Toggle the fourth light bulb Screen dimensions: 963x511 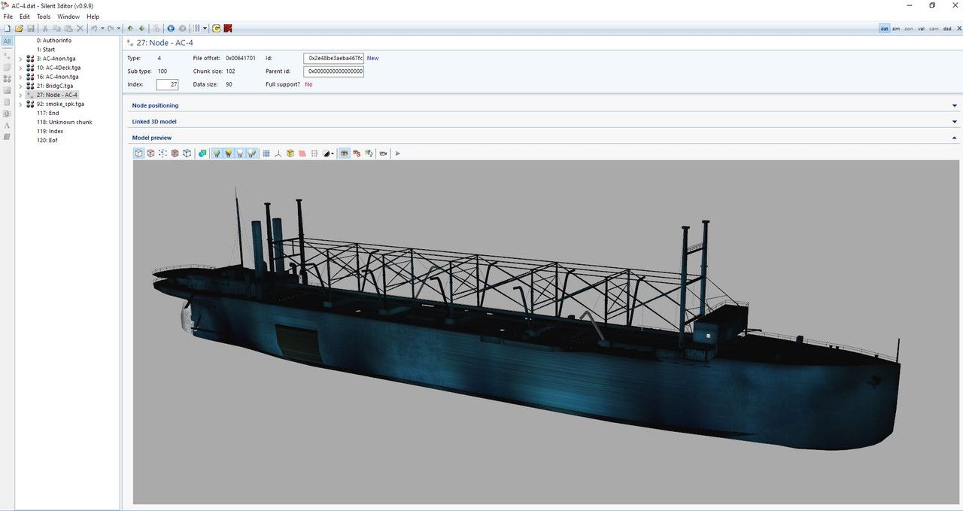[252, 154]
